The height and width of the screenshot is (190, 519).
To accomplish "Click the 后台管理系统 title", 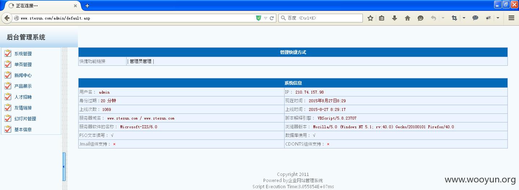I will click(x=26, y=37).
